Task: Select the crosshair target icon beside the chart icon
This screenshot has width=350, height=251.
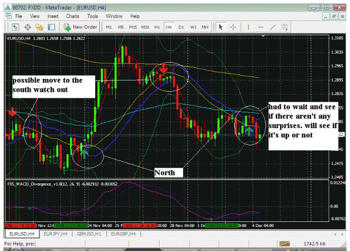Action: (x=27, y=27)
